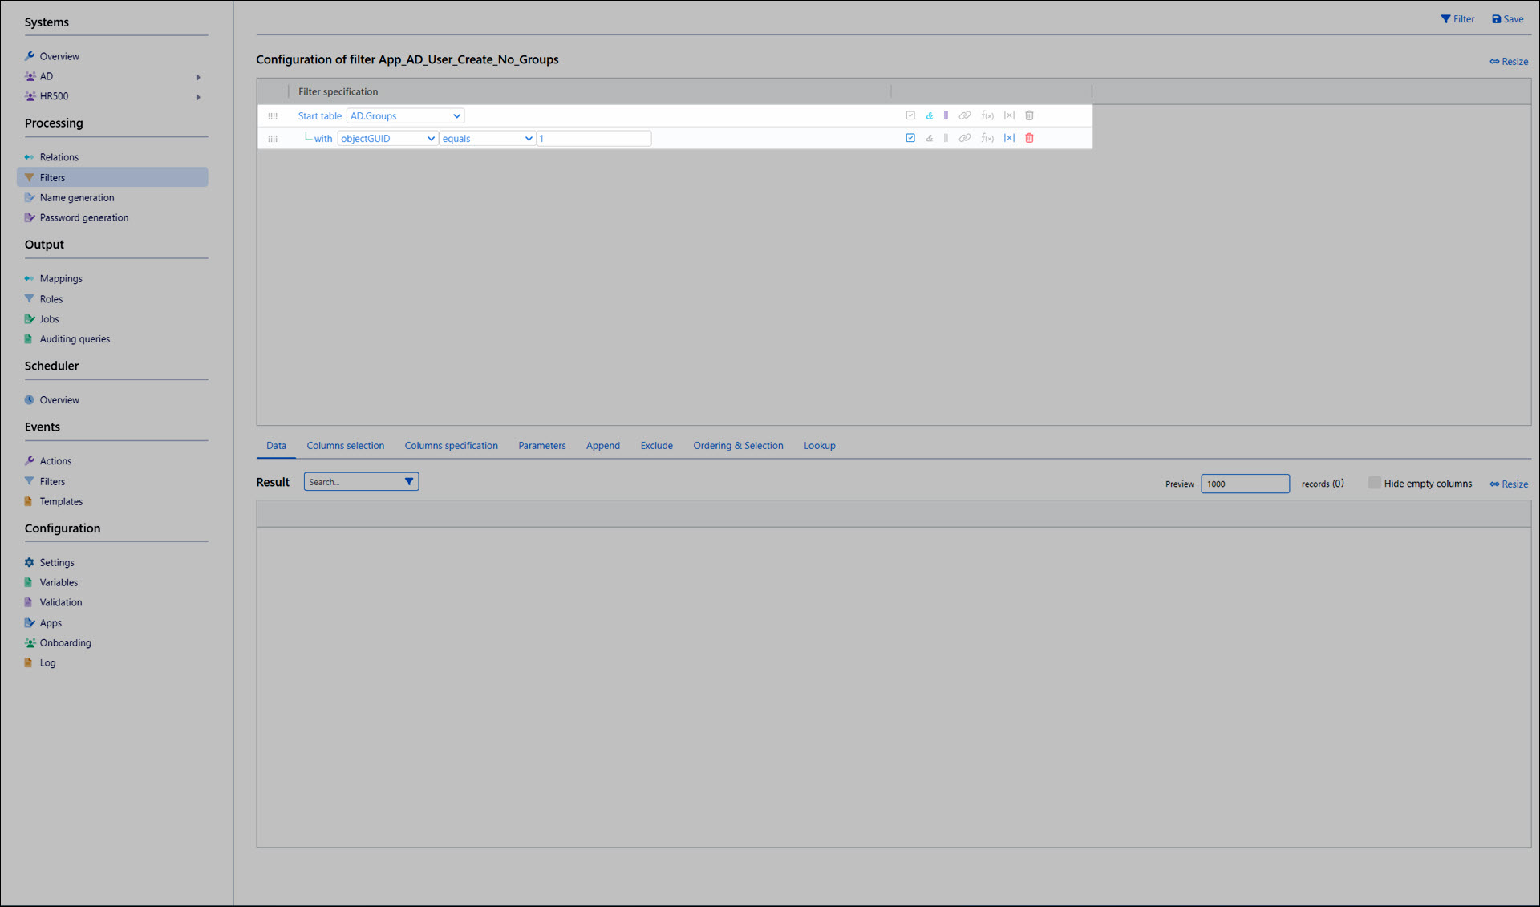Click the f(x) function icon on objectGUID row
Viewport: 1540px width, 907px height.
pyautogui.click(x=987, y=139)
